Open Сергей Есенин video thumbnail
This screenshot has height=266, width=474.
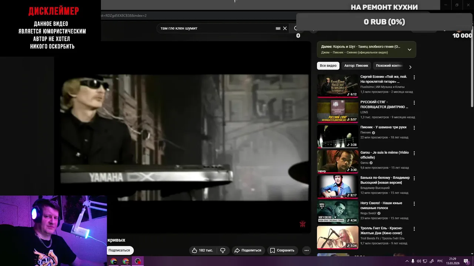pos(338,86)
